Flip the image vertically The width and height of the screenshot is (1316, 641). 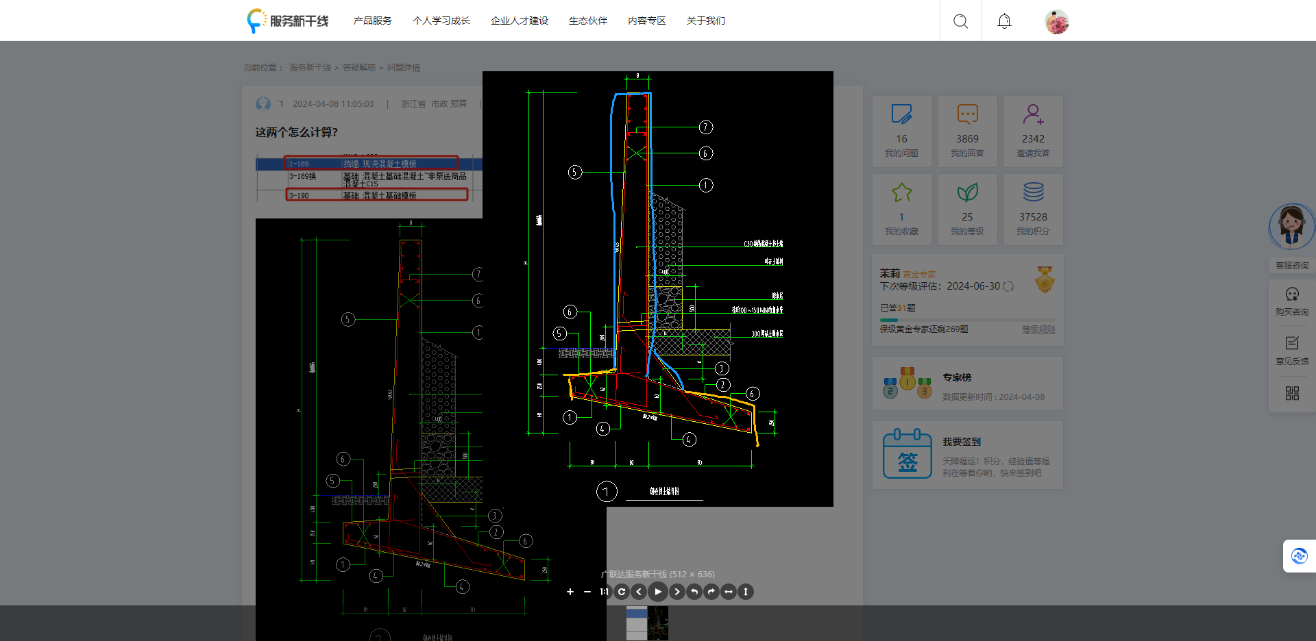(746, 592)
